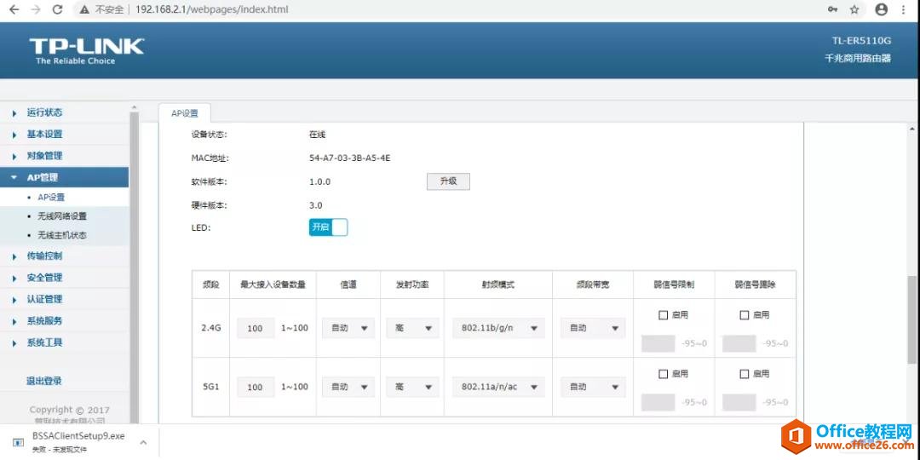Screen dimensions: 920x460
Task: Bookmark this page with the star
Action: 854,9
